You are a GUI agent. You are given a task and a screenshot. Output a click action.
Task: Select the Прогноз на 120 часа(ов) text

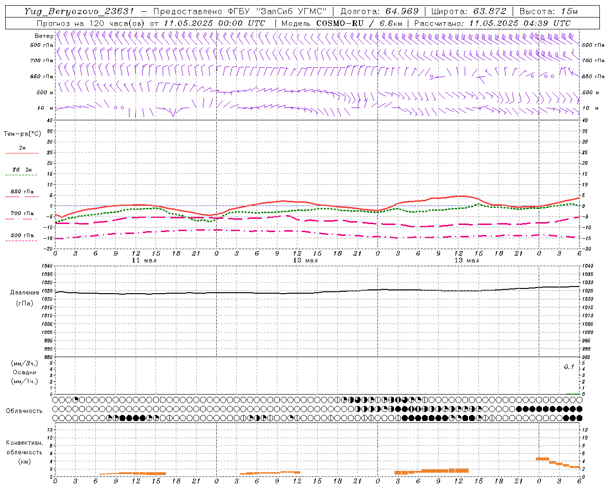[x=91, y=23]
